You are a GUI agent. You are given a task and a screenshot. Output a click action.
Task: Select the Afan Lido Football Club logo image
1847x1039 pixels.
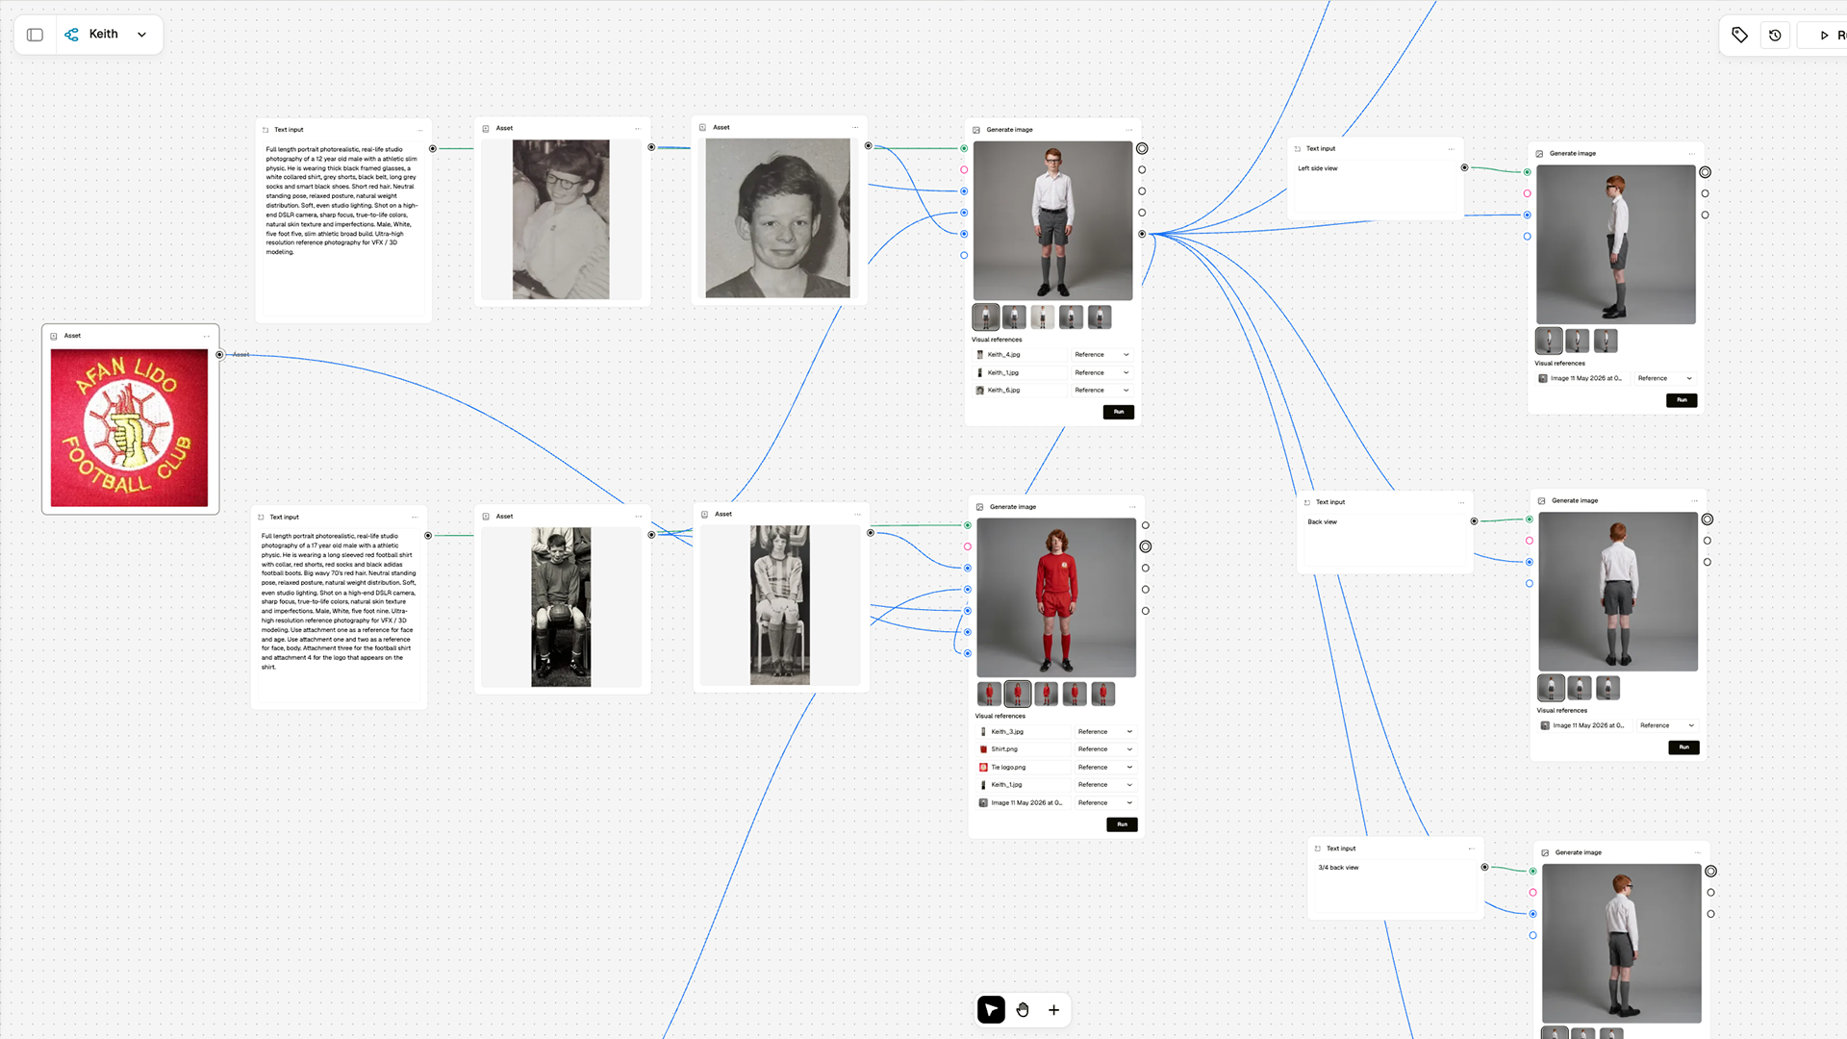click(x=129, y=428)
